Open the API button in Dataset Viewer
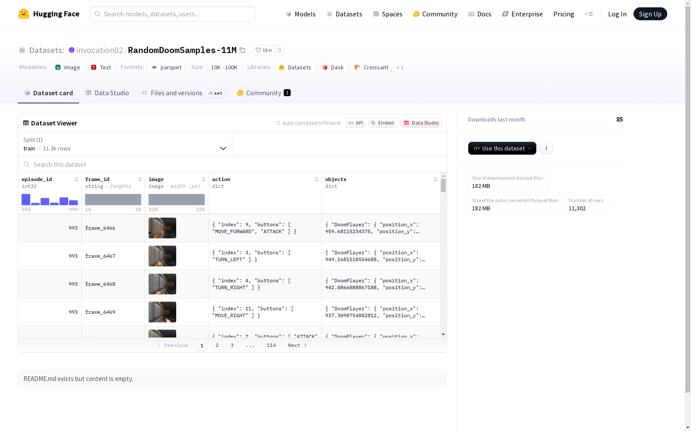The image size is (691, 431). pyautogui.click(x=355, y=123)
